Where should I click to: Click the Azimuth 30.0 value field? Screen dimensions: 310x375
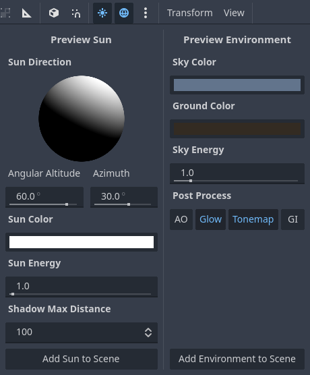click(x=124, y=197)
